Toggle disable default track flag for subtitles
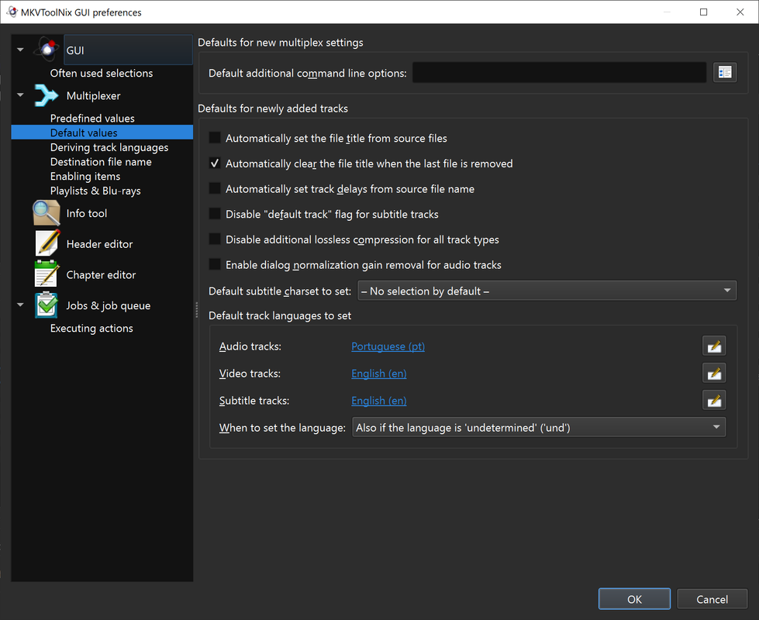The image size is (759, 620). pos(215,213)
